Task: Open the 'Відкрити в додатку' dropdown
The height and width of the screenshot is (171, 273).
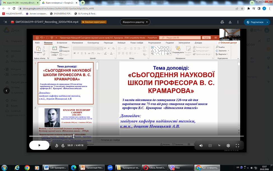Action: point(135,22)
